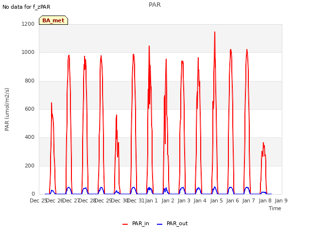Image resolution: width=311 pixels, height=233 pixels.
Task: Click the Jan 8 x-axis tick label
Action: [x=265, y=200]
